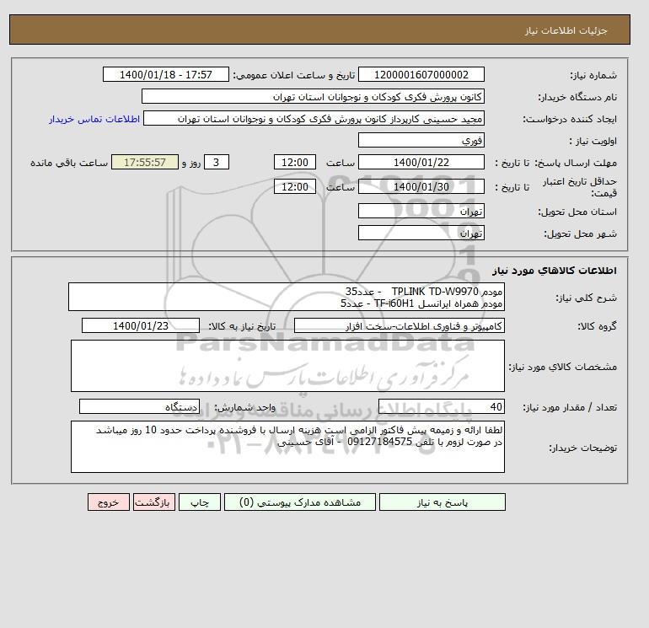Click the delivery city field تهران
Viewport: 649px width, 628px height.
[x=421, y=233]
